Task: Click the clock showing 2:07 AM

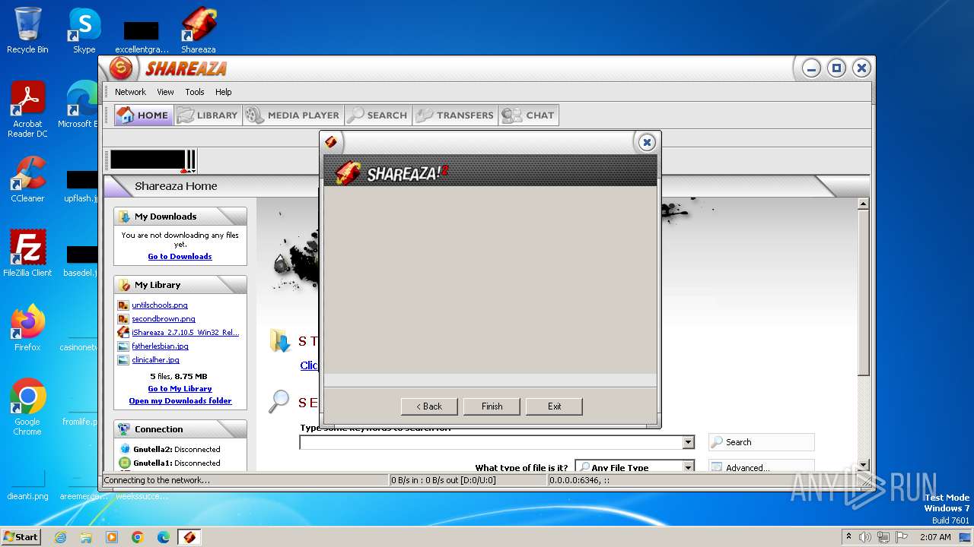Action: tap(935, 537)
